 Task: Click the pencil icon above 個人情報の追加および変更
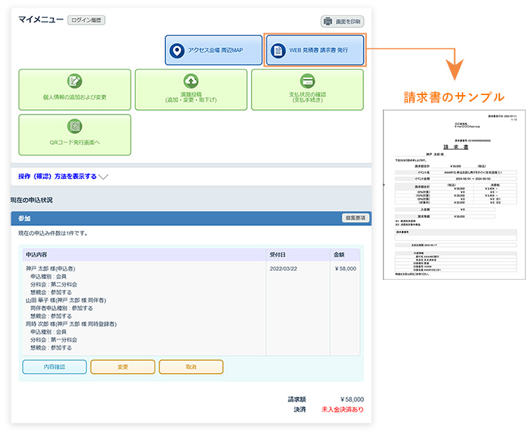point(74,81)
